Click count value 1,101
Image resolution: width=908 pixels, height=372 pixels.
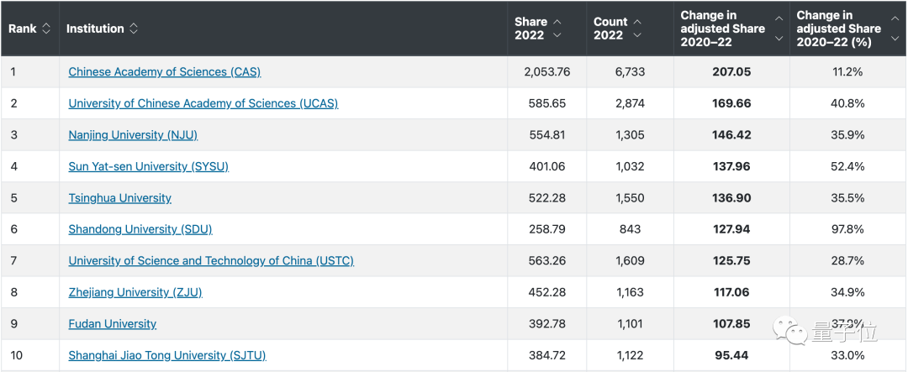[630, 323]
